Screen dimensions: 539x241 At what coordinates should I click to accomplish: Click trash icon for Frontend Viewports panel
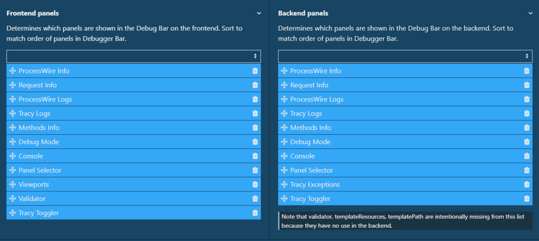[x=255, y=184]
